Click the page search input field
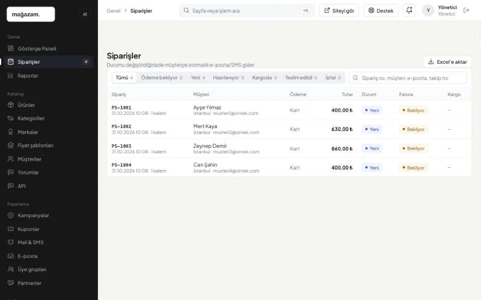The height and width of the screenshot is (300, 481). tap(247, 10)
